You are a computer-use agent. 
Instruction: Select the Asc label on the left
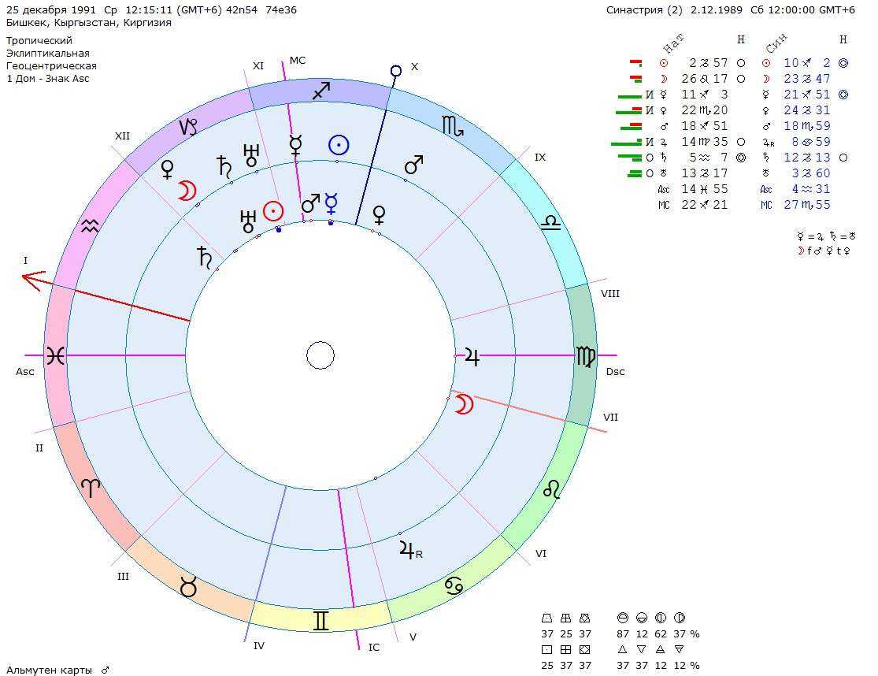click(25, 371)
